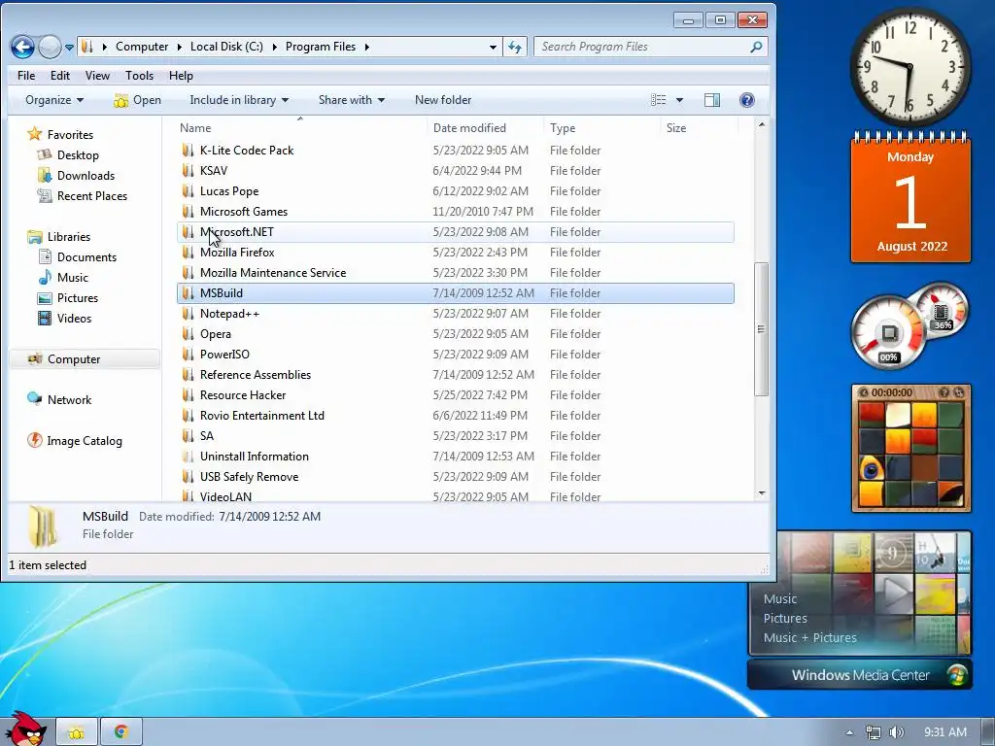The width and height of the screenshot is (995, 746).
Task: Open the File menu
Action: (26, 76)
